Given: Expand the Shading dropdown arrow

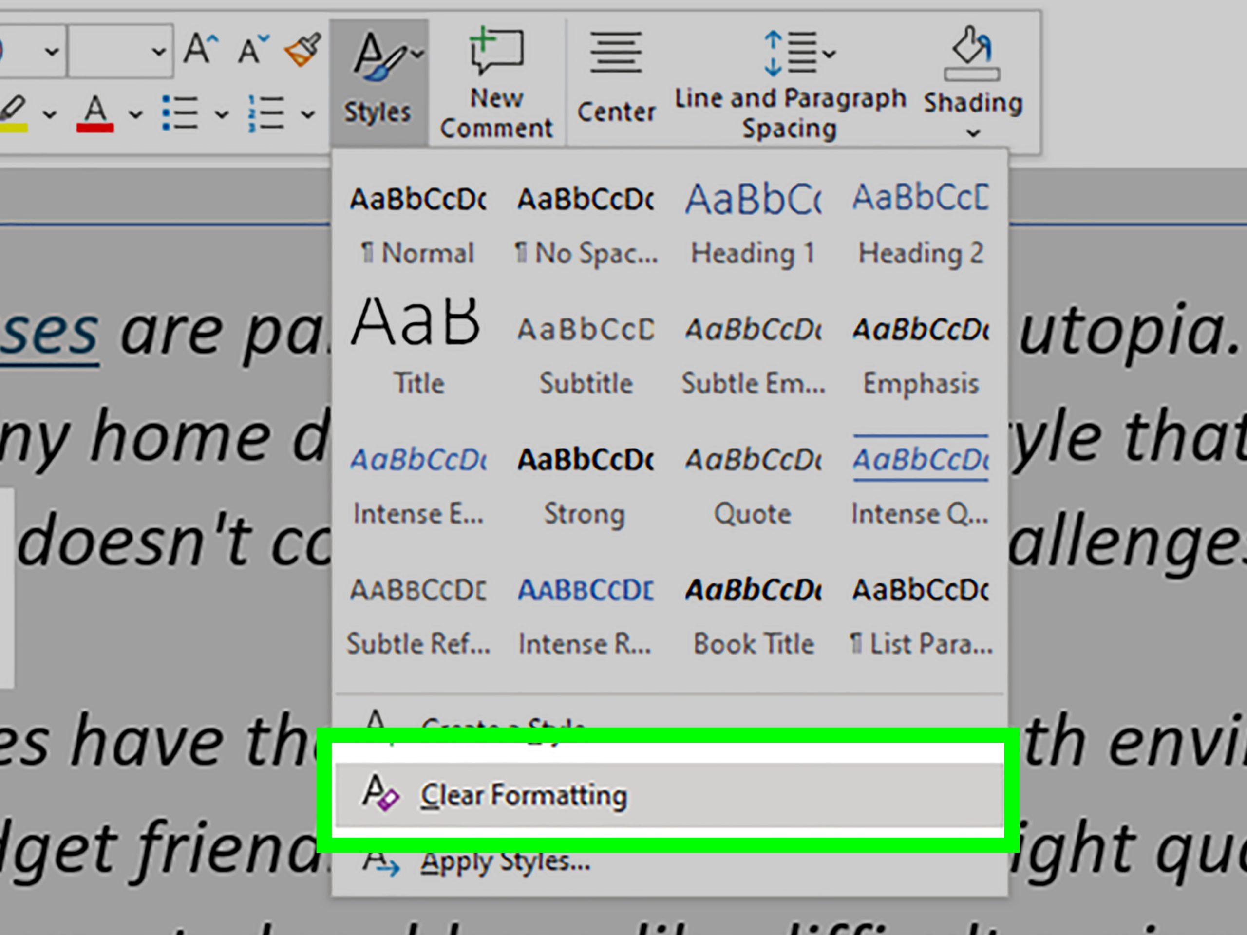Looking at the screenshot, I should tap(973, 133).
